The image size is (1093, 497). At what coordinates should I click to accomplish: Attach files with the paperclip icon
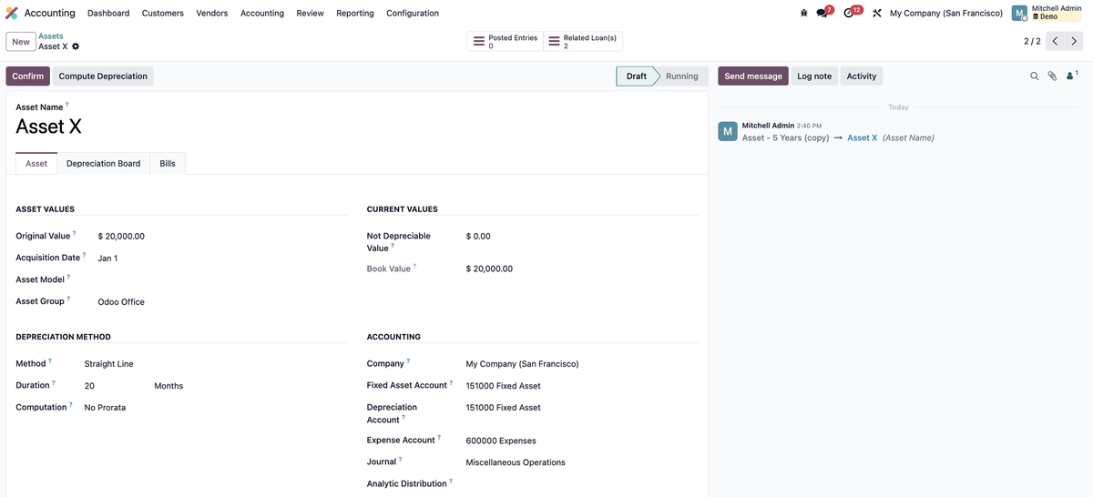point(1052,76)
